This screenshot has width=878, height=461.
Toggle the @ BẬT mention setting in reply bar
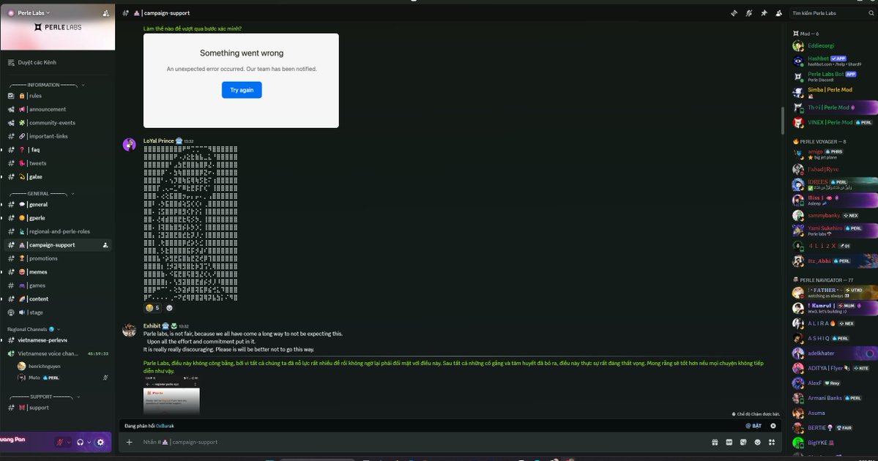pyautogui.click(x=754, y=426)
